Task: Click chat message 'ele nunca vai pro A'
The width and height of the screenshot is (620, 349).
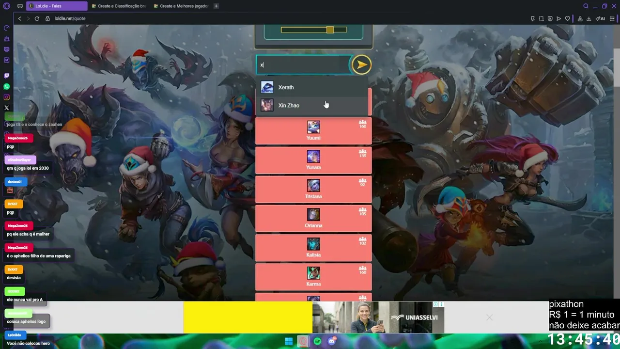Action: pyautogui.click(x=25, y=300)
